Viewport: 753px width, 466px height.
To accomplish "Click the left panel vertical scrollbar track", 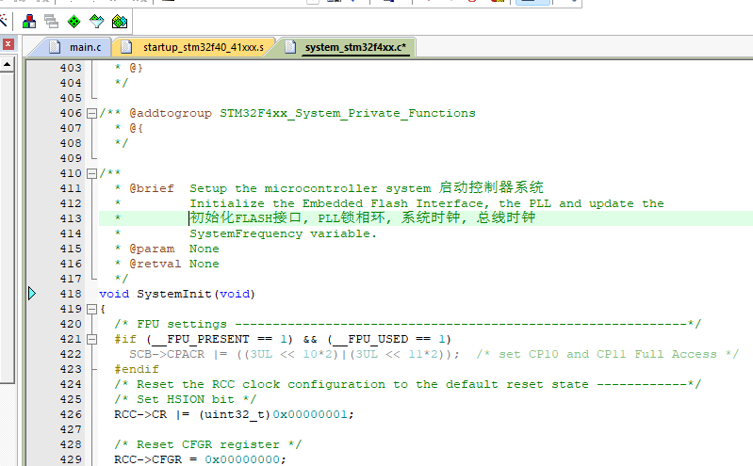I will 8,226.
